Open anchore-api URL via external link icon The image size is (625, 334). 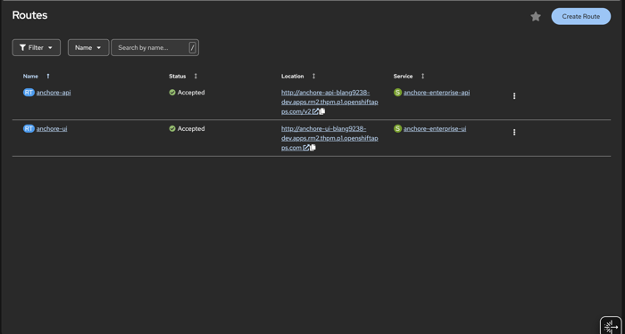315,111
